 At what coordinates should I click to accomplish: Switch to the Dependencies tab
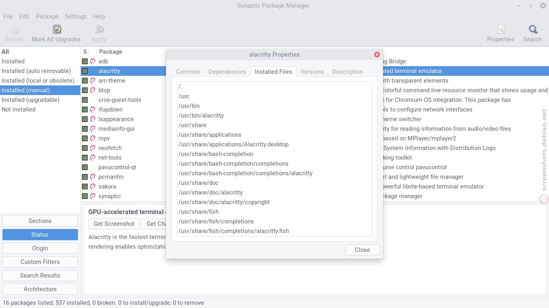click(227, 72)
